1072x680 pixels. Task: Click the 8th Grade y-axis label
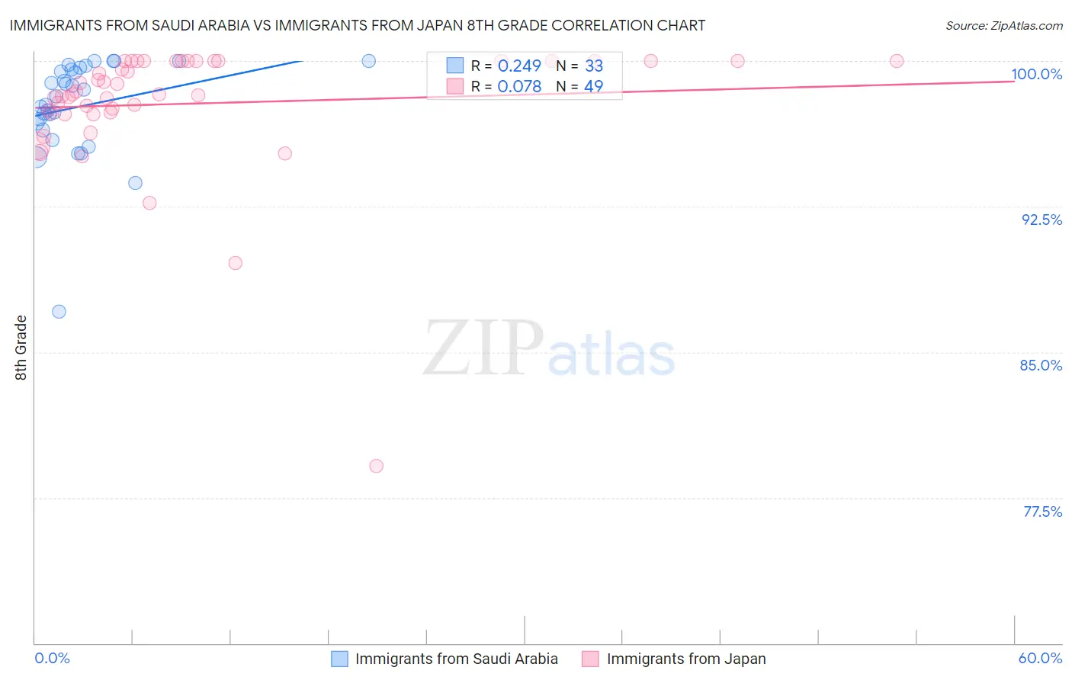pos(21,348)
